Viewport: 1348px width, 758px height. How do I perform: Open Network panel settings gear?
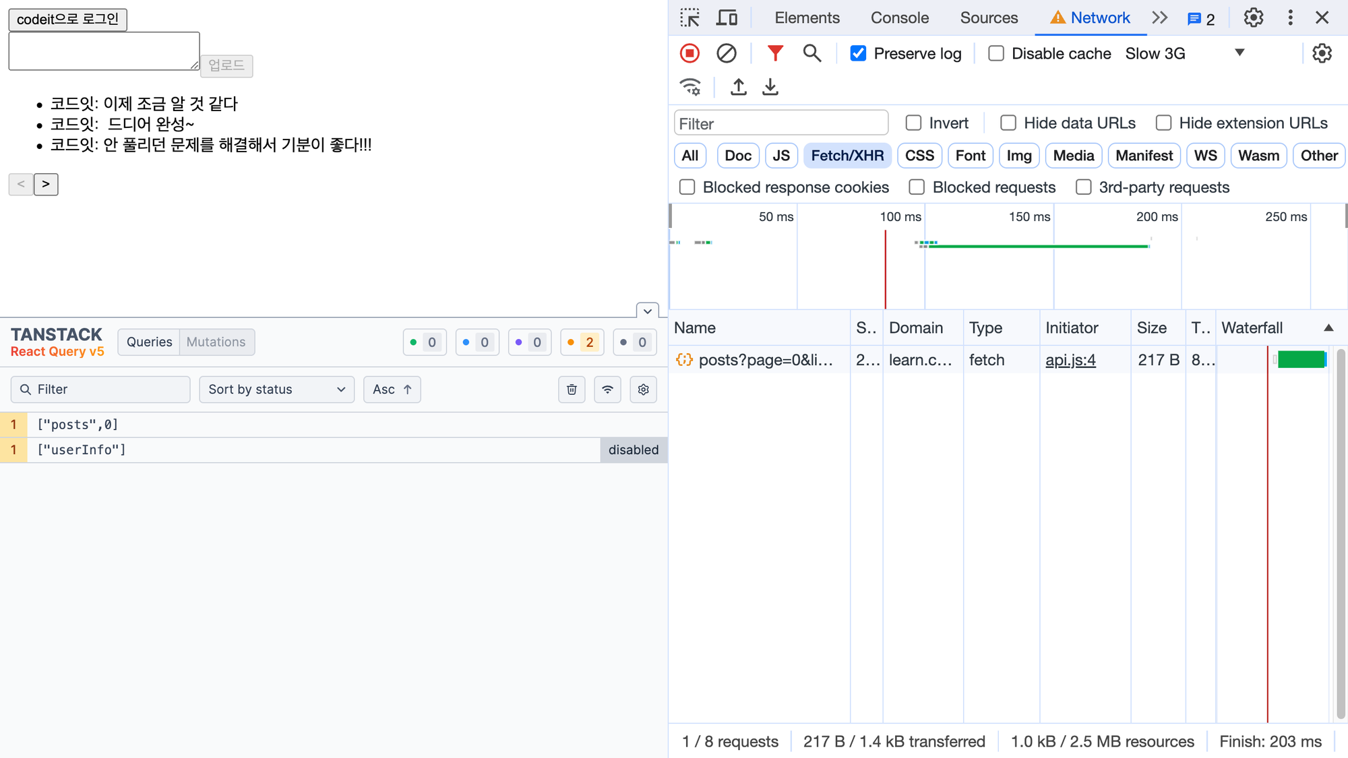(1322, 53)
